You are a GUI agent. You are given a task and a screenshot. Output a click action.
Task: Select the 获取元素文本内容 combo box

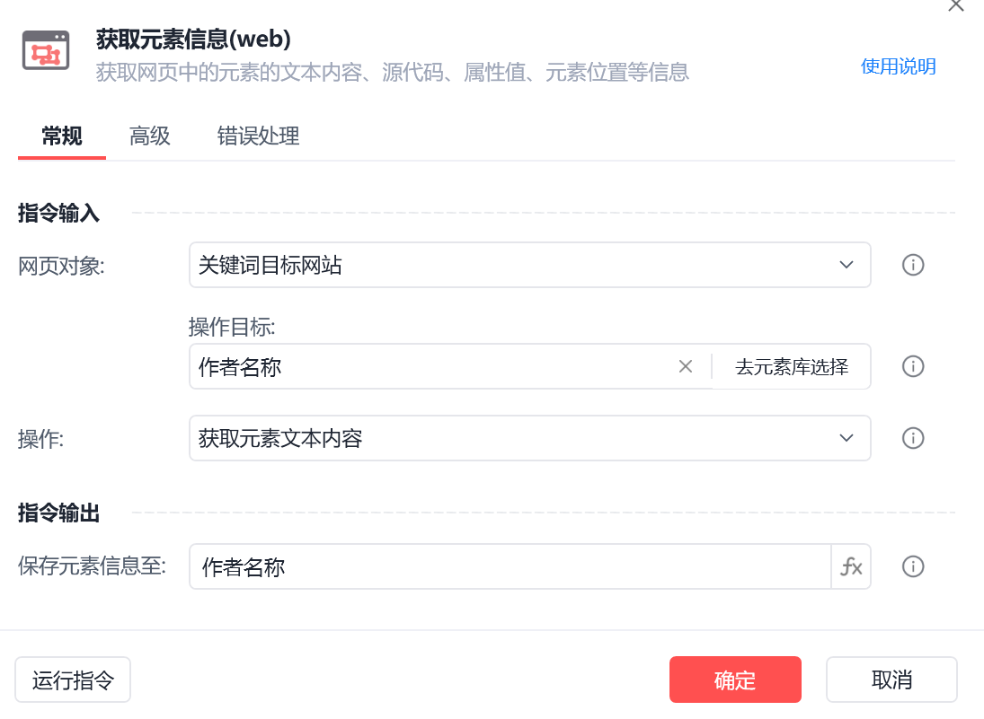(x=529, y=438)
